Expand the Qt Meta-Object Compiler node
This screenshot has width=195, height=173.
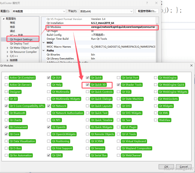(7, 48)
